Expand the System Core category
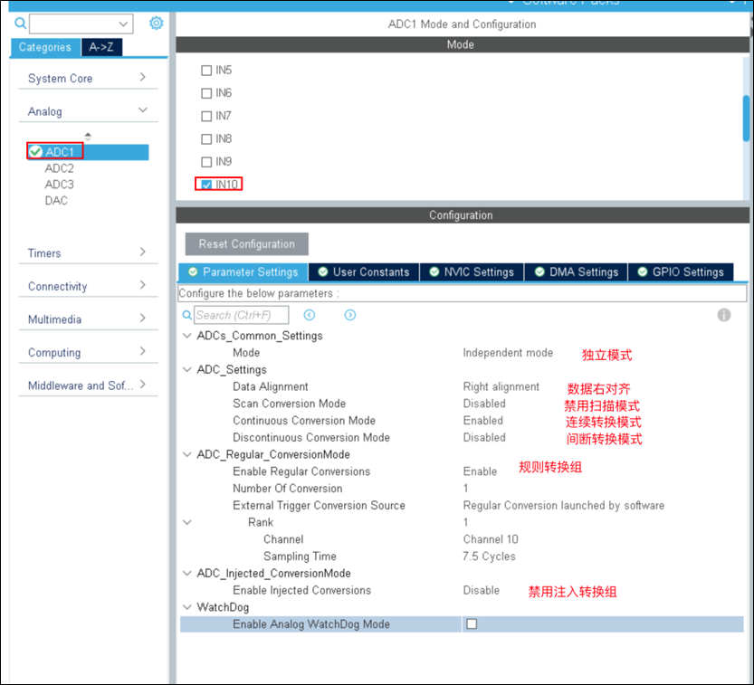 pos(87,79)
